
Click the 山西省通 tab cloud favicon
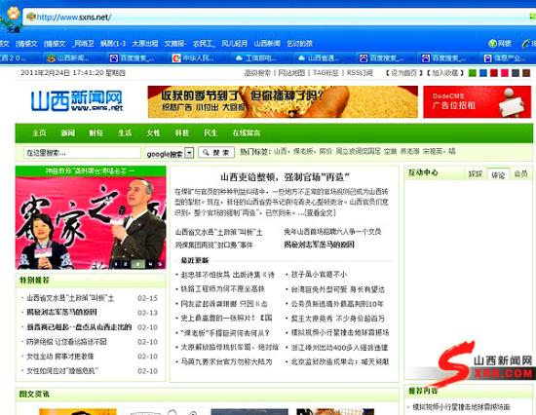coord(301,58)
